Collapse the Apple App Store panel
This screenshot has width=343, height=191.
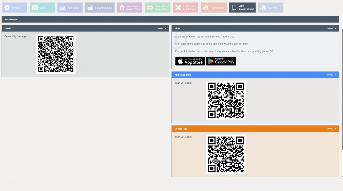coord(331,75)
